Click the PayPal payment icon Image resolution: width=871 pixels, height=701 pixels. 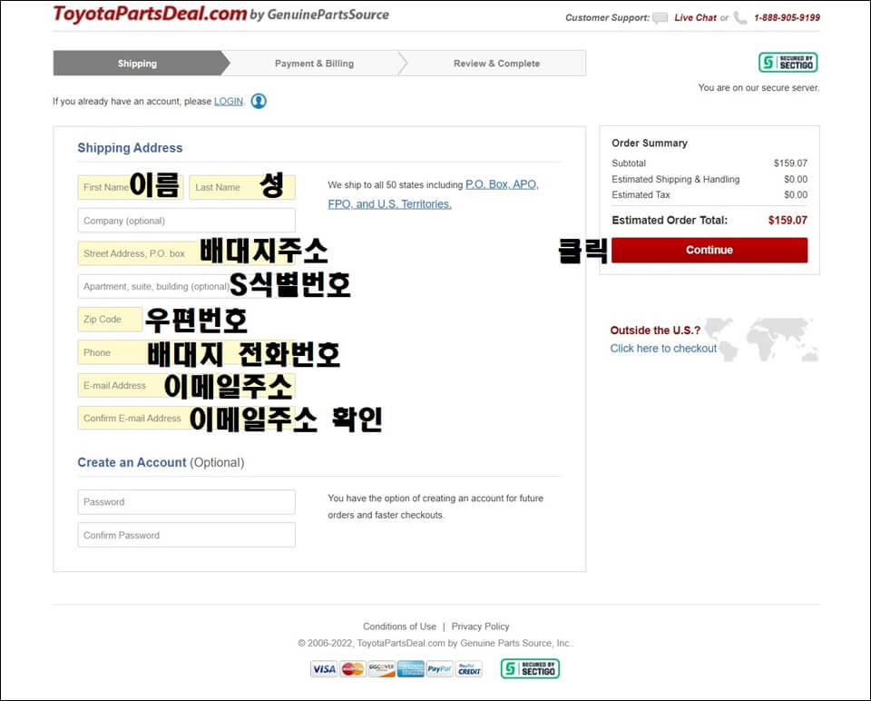click(x=439, y=668)
